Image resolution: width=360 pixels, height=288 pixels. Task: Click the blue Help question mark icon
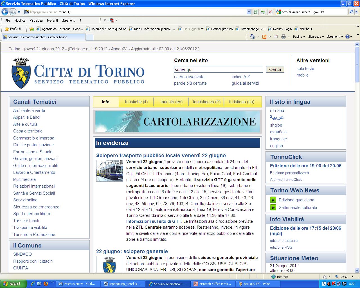(x=348, y=37)
